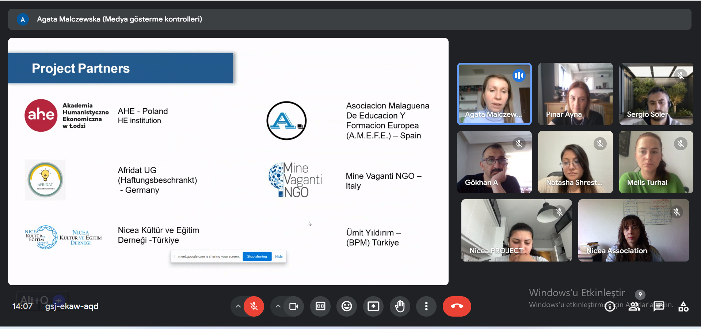Unmute the microphone with the red mic button
The height and width of the screenshot is (329, 701).
pyautogui.click(x=254, y=306)
